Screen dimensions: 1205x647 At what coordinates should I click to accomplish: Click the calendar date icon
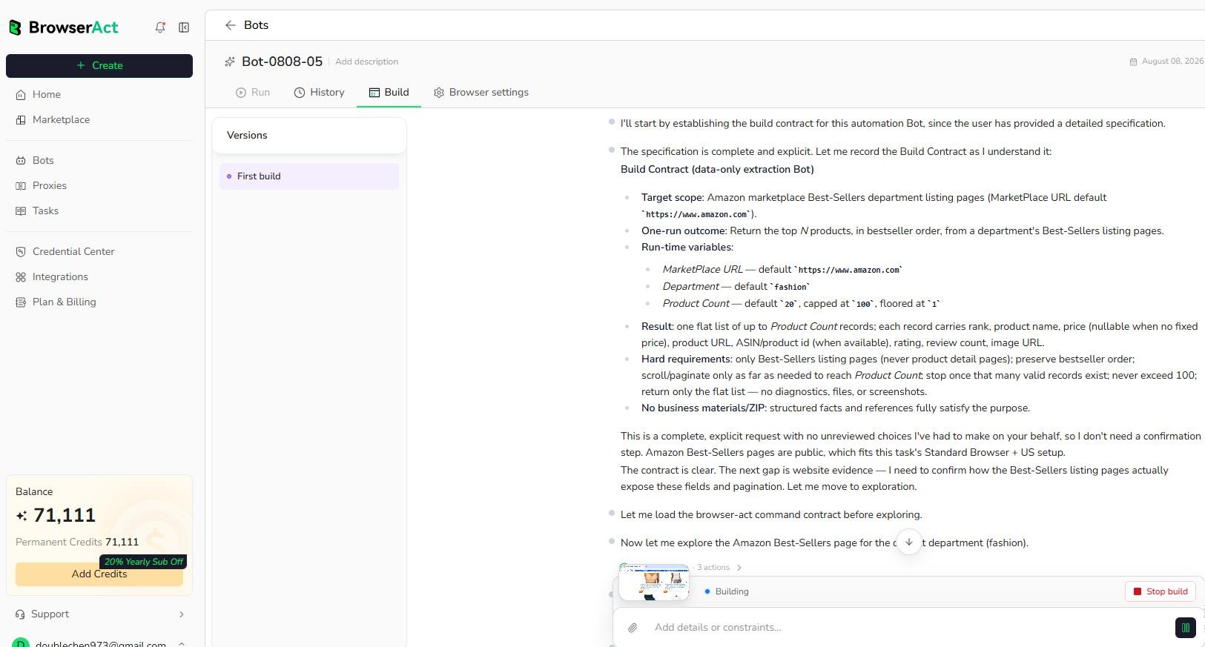1133,62
